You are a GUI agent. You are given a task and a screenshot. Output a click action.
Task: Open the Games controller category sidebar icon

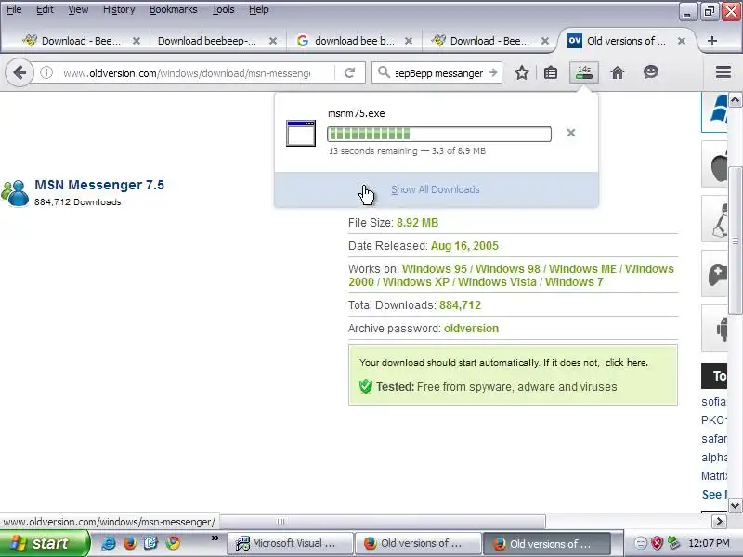point(715,274)
